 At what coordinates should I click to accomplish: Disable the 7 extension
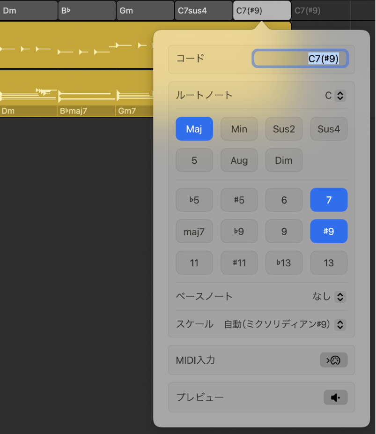tap(329, 200)
